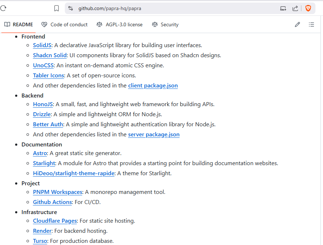Open the HiDeoo/starlight-theme-rapide link

(74, 173)
